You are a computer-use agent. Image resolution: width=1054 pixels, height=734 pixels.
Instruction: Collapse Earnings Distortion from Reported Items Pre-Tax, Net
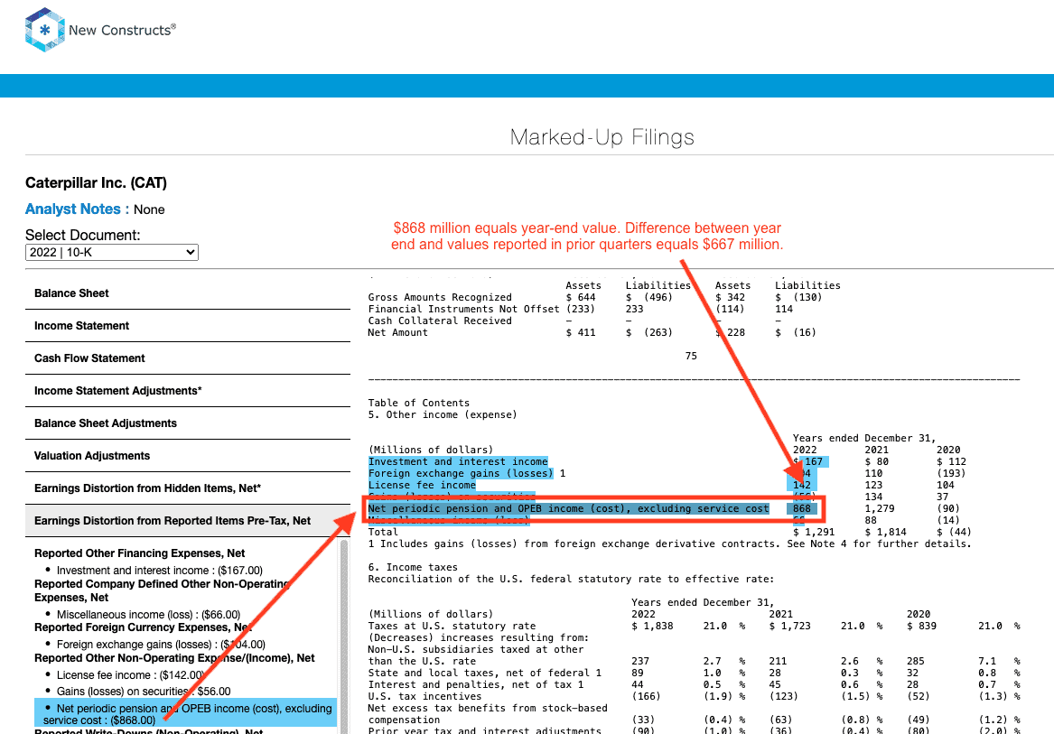[x=188, y=521]
